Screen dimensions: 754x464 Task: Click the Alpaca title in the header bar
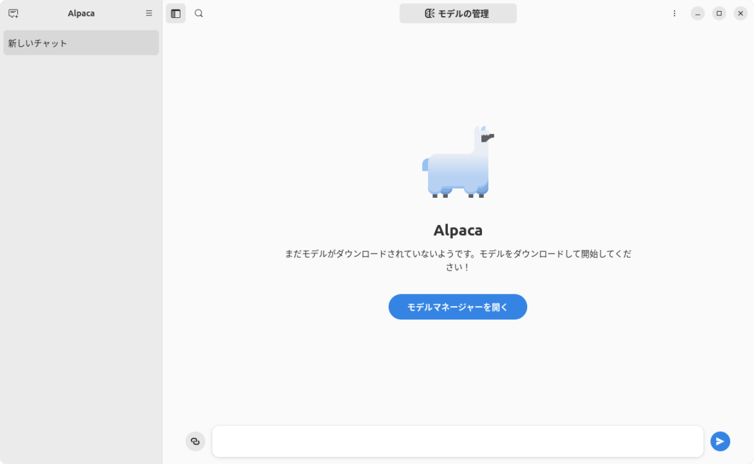[x=81, y=13]
